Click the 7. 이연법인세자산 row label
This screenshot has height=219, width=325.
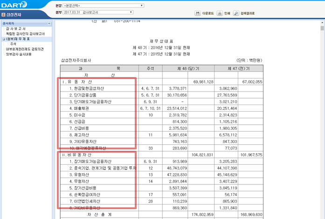coord(85,201)
